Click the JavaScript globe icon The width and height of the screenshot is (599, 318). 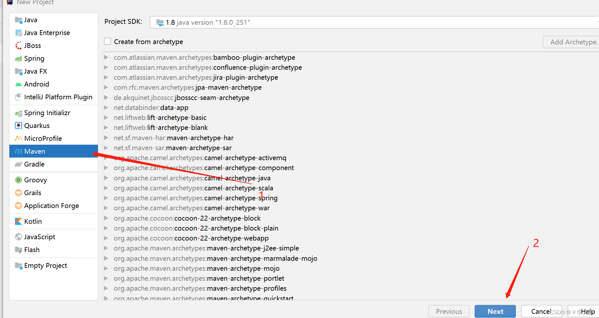19,237
